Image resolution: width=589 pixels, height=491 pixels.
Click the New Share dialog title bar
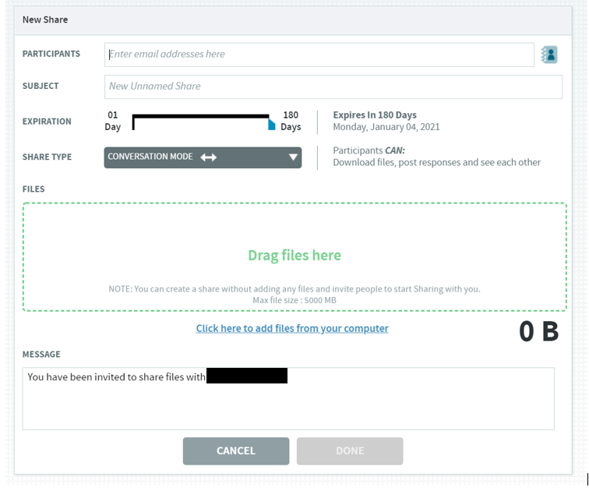click(294, 19)
